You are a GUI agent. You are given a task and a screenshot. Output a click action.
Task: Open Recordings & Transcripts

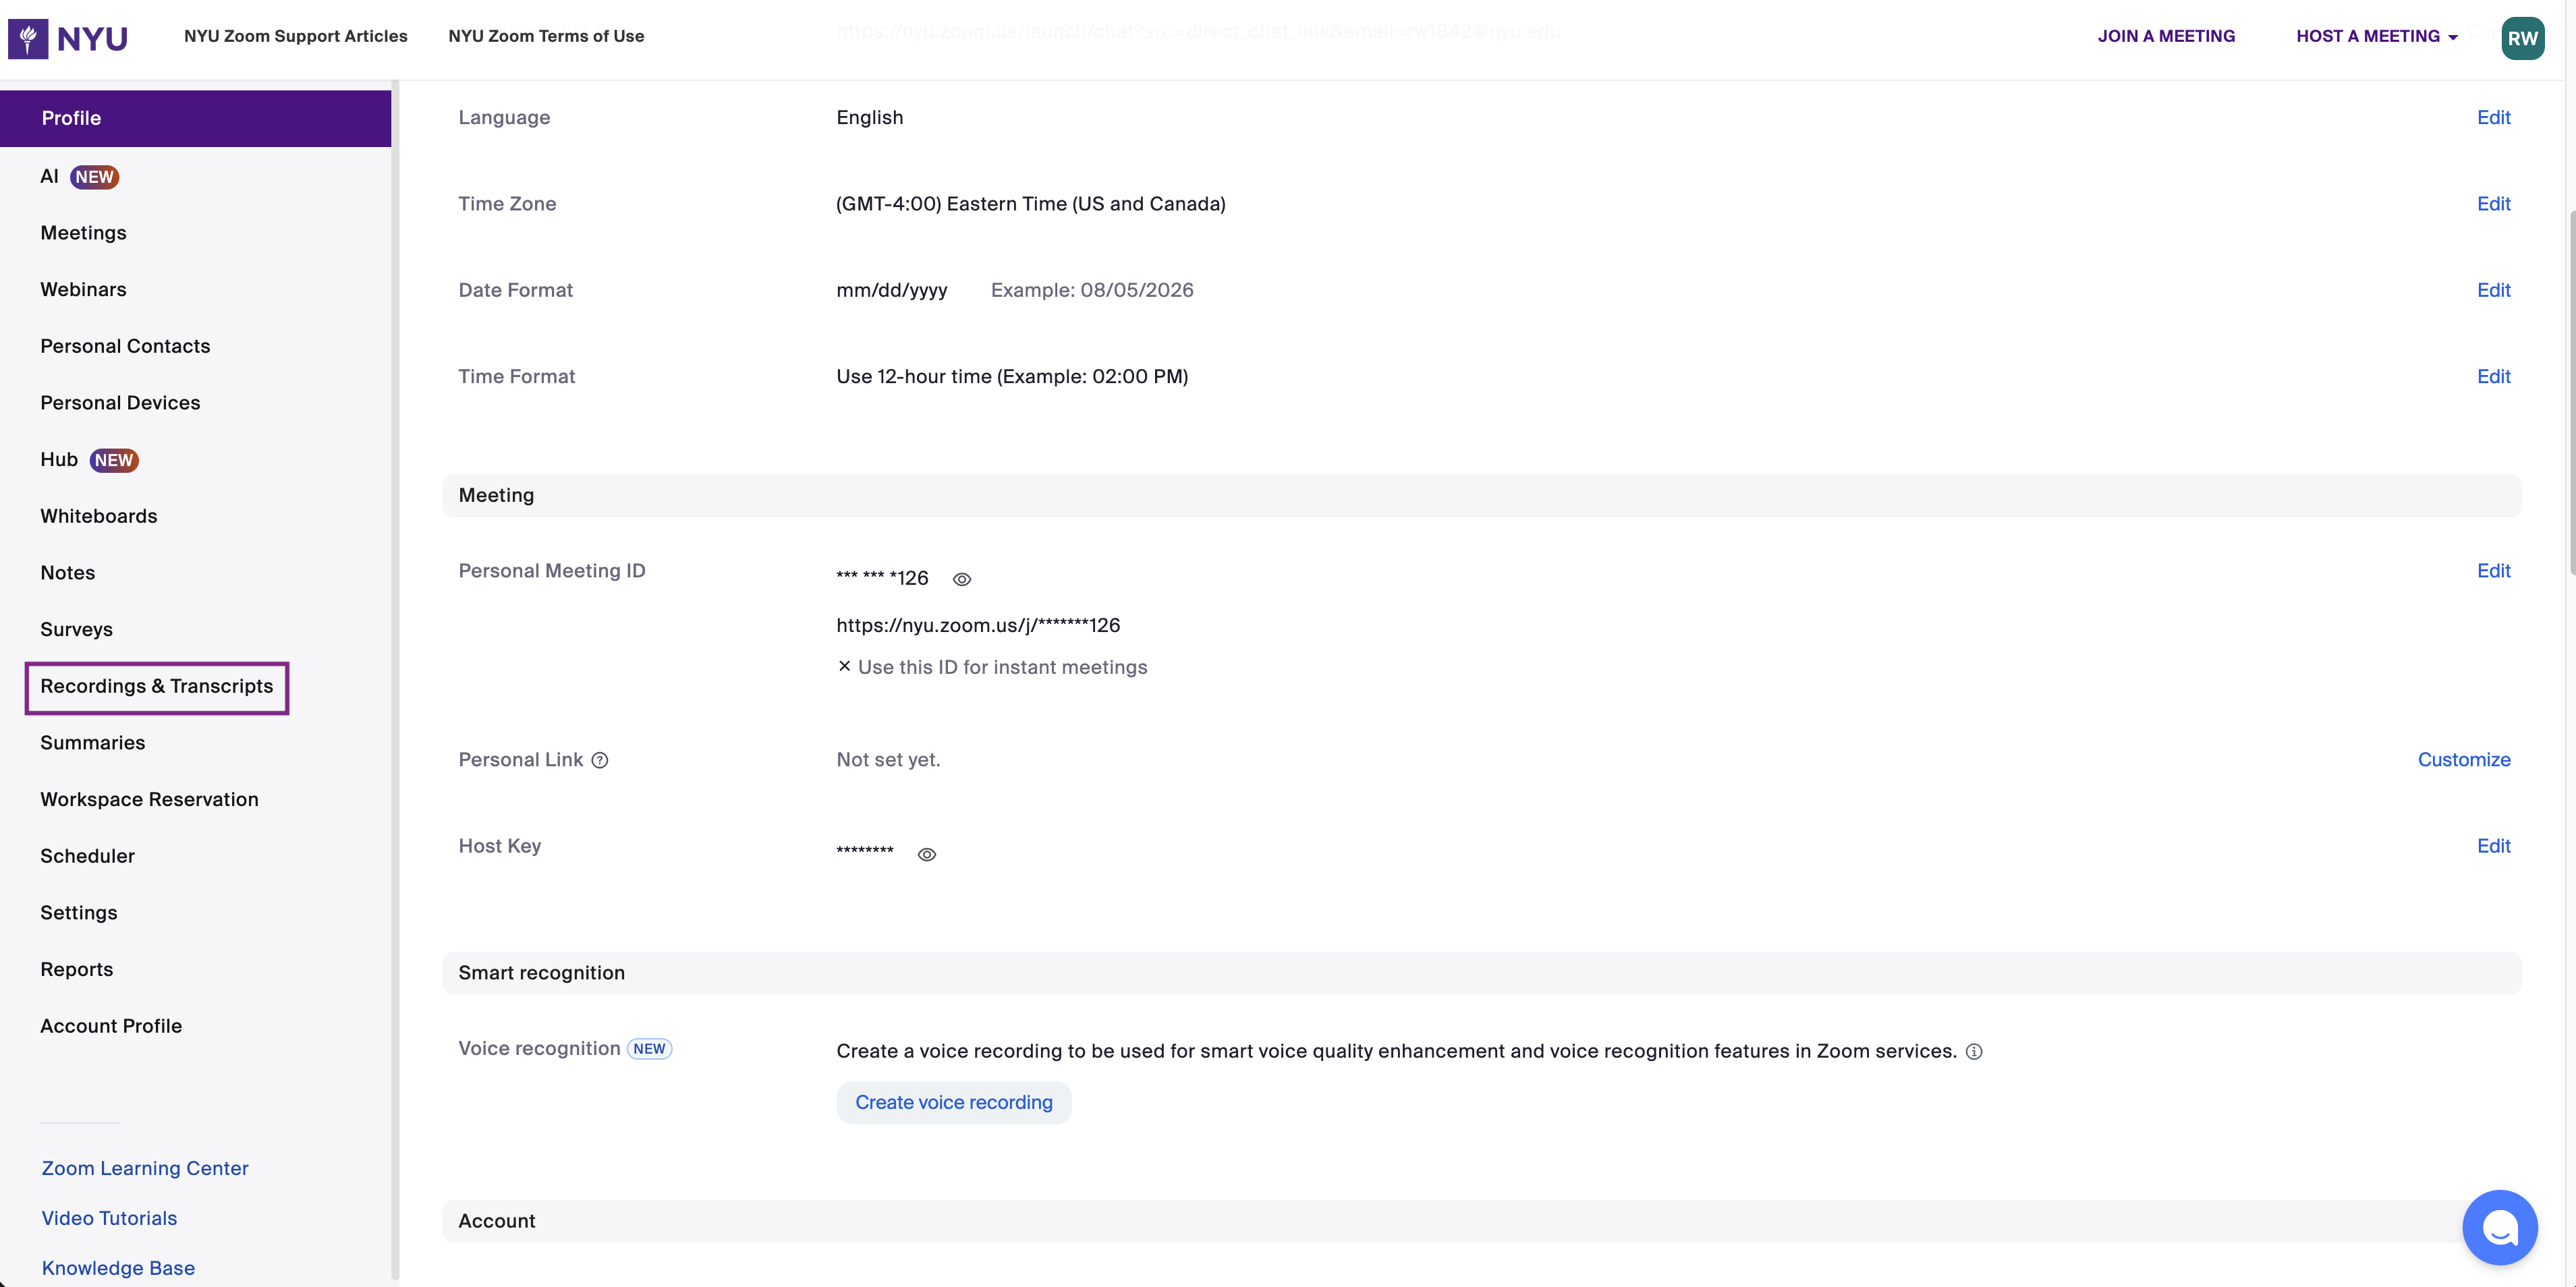[157, 687]
